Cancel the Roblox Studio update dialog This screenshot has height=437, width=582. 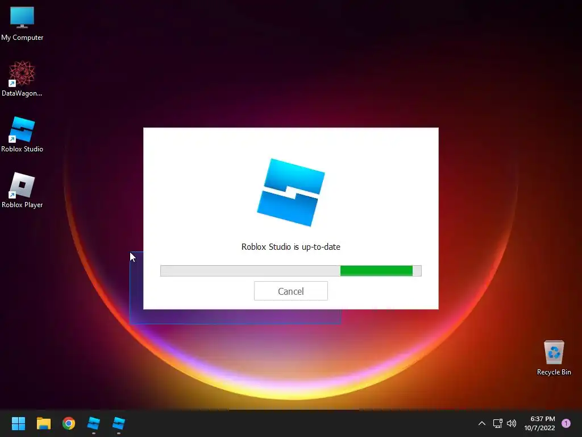[x=290, y=291]
